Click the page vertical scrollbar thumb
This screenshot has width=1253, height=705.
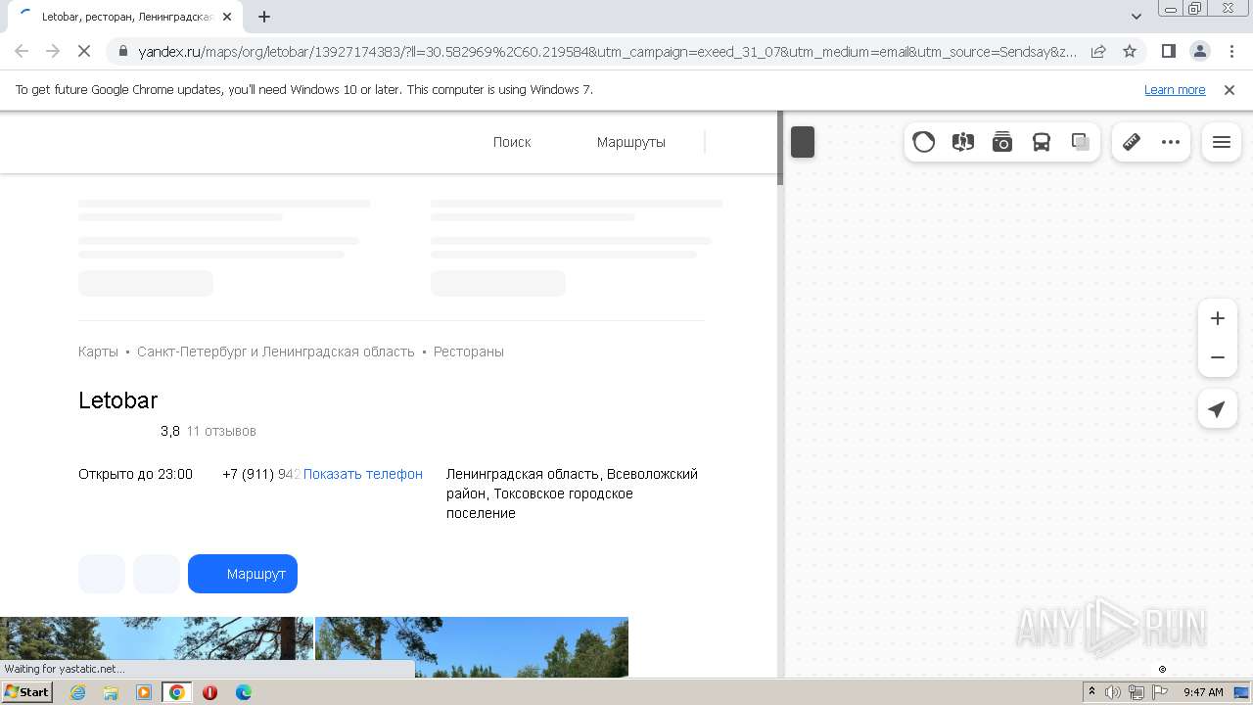[780, 148]
